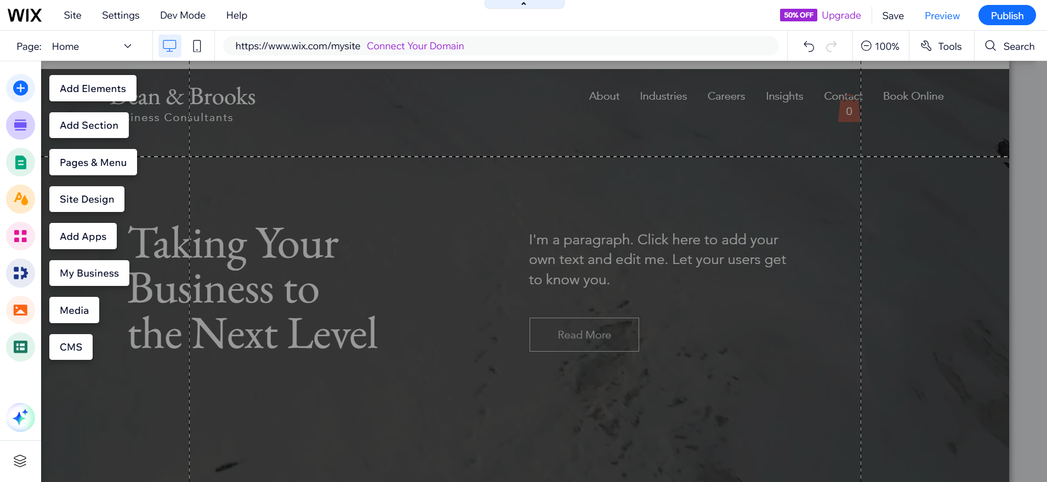Launch the AI assistant sparkle icon
1047x482 pixels.
pyautogui.click(x=20, y=418)
